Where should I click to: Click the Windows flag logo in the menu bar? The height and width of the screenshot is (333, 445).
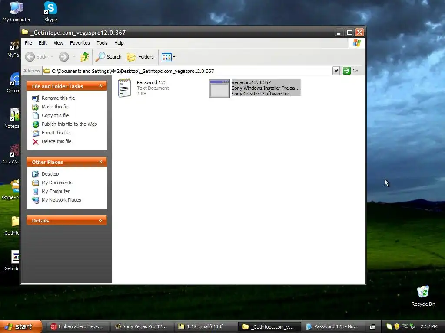tap(356, 43)
